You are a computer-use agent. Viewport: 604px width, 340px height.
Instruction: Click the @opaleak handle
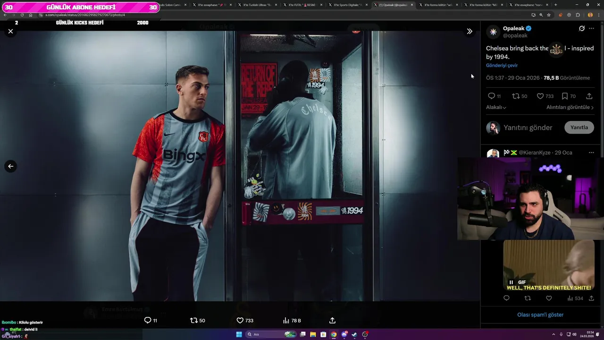pyautogui.click(x=515, y=35)
